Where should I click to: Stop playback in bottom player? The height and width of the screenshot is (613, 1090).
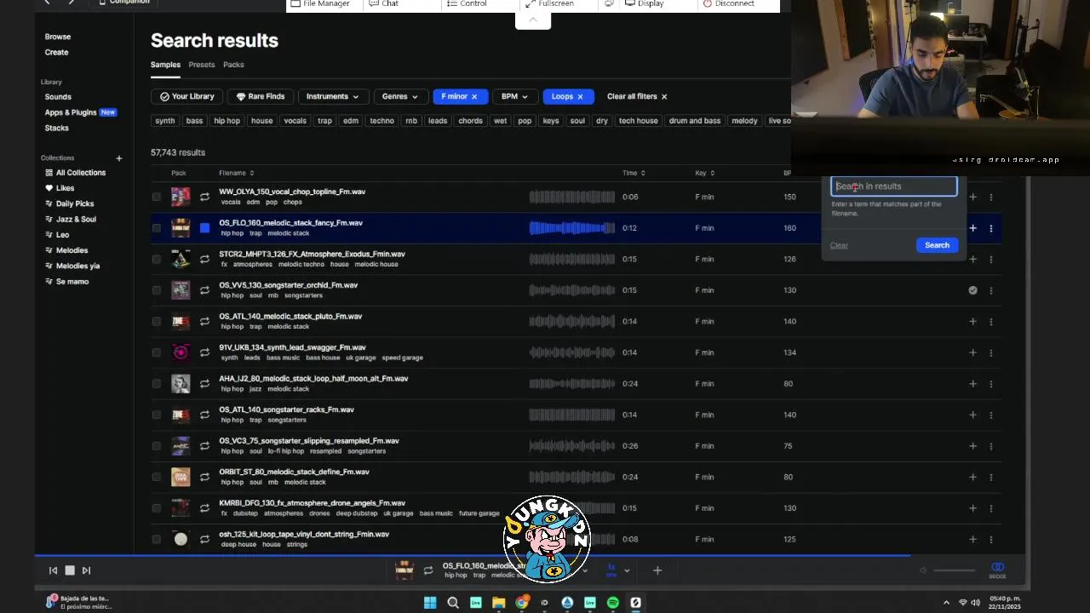[x=70, y=570]
